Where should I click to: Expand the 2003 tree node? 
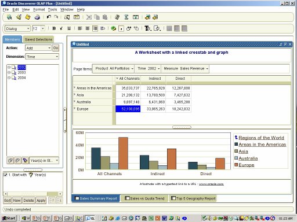point(9,72)
